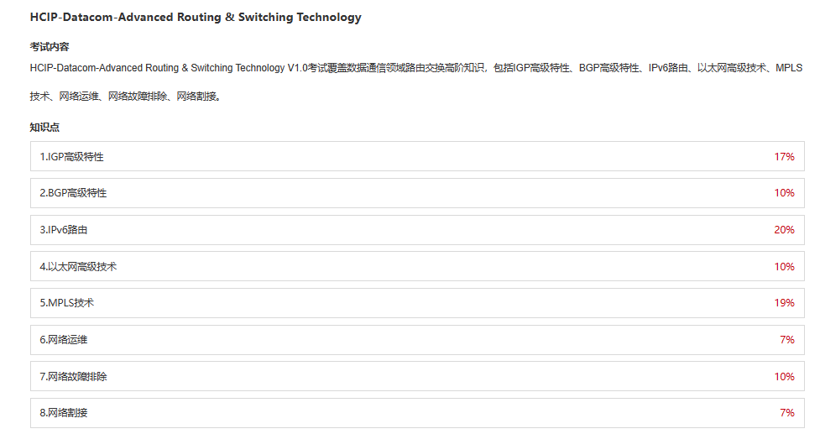
Task: Expand the 4.以太网高级技术 row
Action: [417, 266]
